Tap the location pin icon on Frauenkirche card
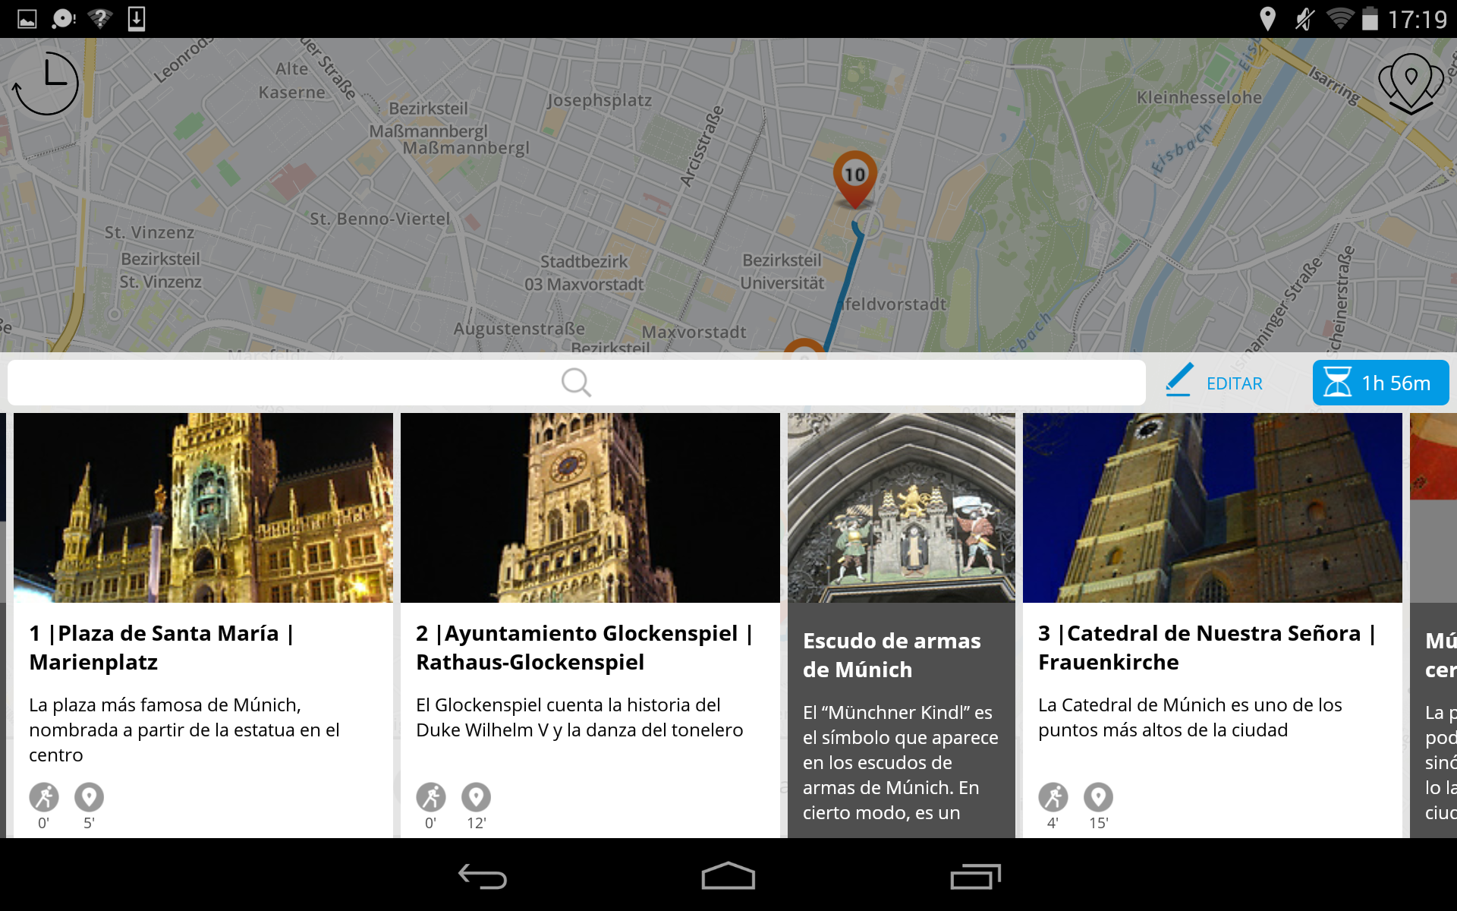 point(1099,796)
